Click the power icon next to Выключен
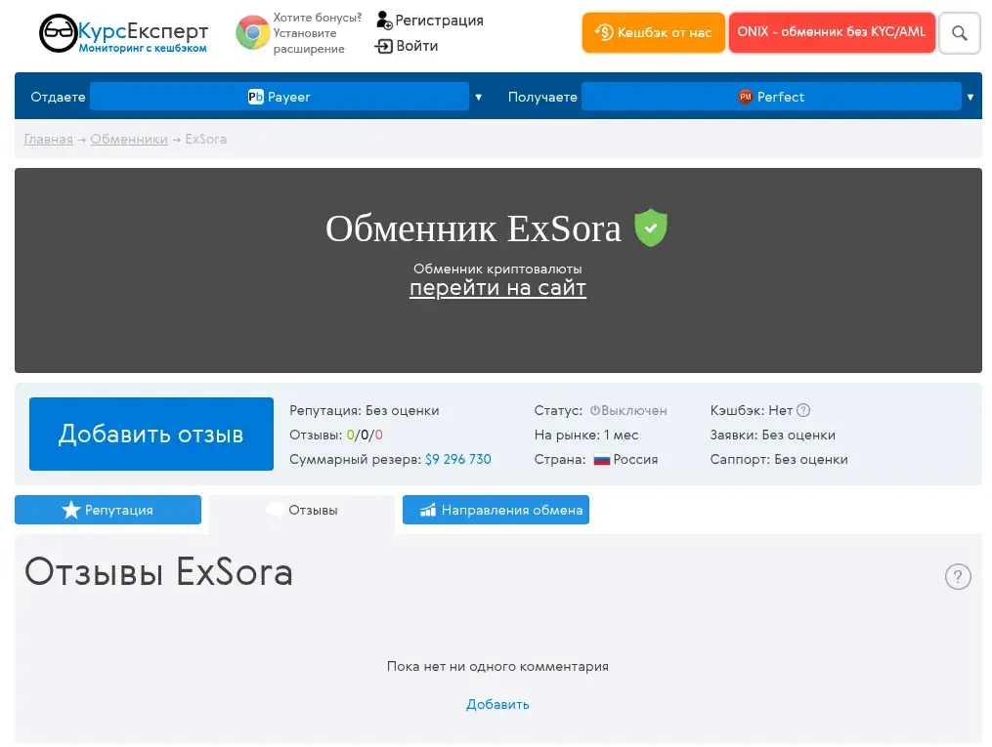The height and width of the screenshot is (747, 992). (x=594, y=410)
